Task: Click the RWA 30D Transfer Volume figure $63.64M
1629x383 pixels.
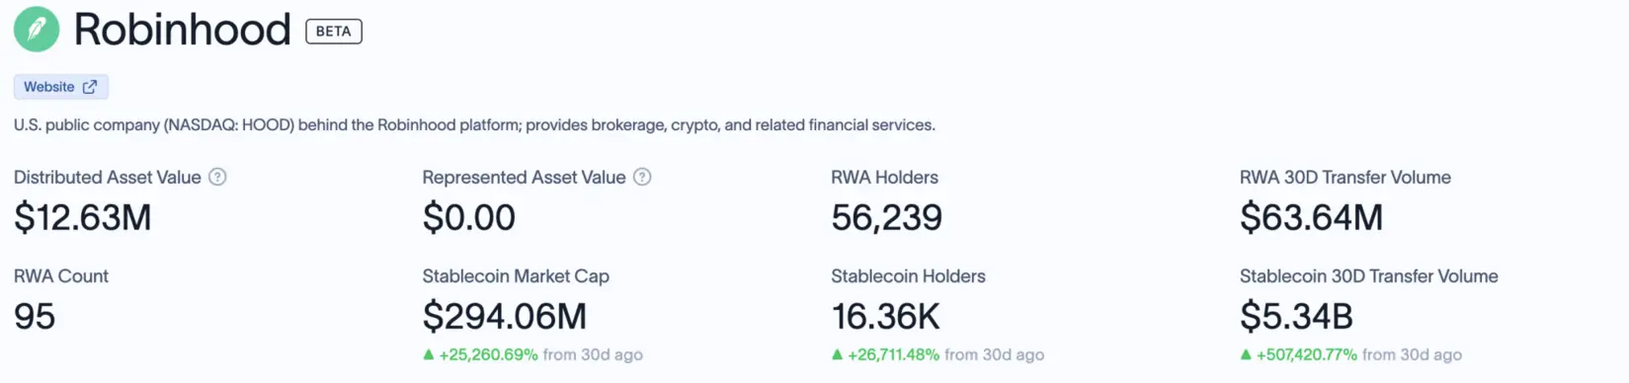Action: [1311, 217]
